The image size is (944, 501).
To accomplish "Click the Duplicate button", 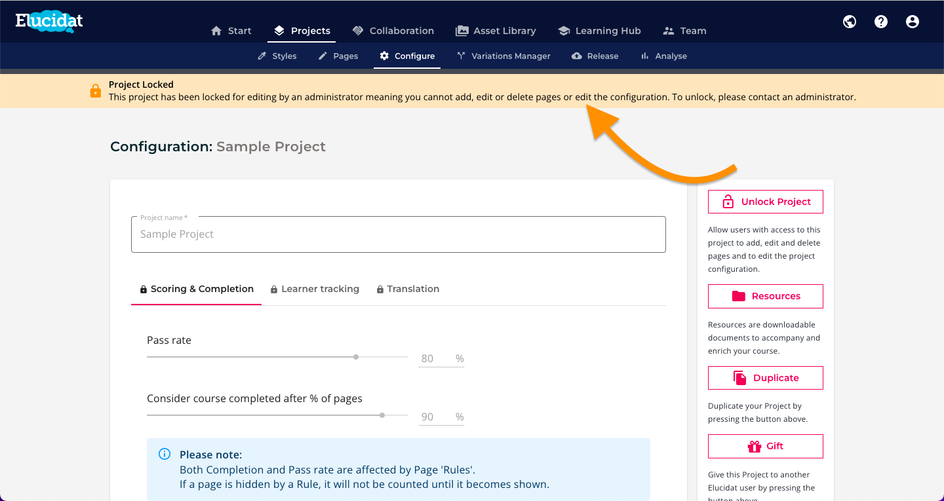I will pyautogui.click(x=766, y=378).
